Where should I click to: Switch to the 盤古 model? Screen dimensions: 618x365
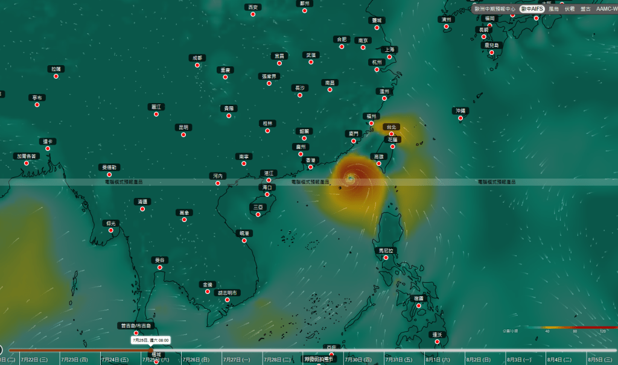tap(585, 8)
